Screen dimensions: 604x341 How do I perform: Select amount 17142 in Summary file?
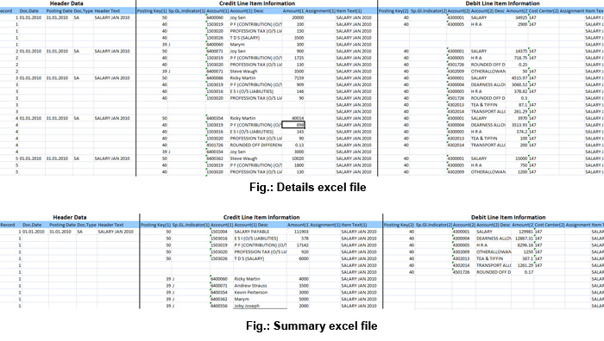[302, 245]
